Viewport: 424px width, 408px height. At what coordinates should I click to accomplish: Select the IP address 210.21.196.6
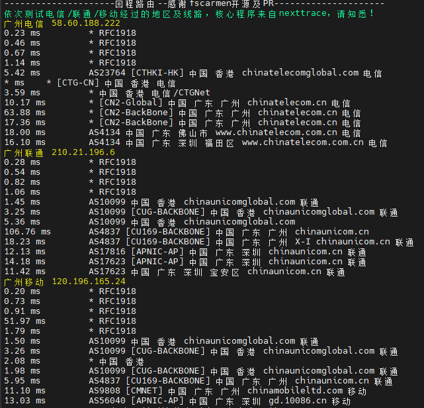point(83,152)
